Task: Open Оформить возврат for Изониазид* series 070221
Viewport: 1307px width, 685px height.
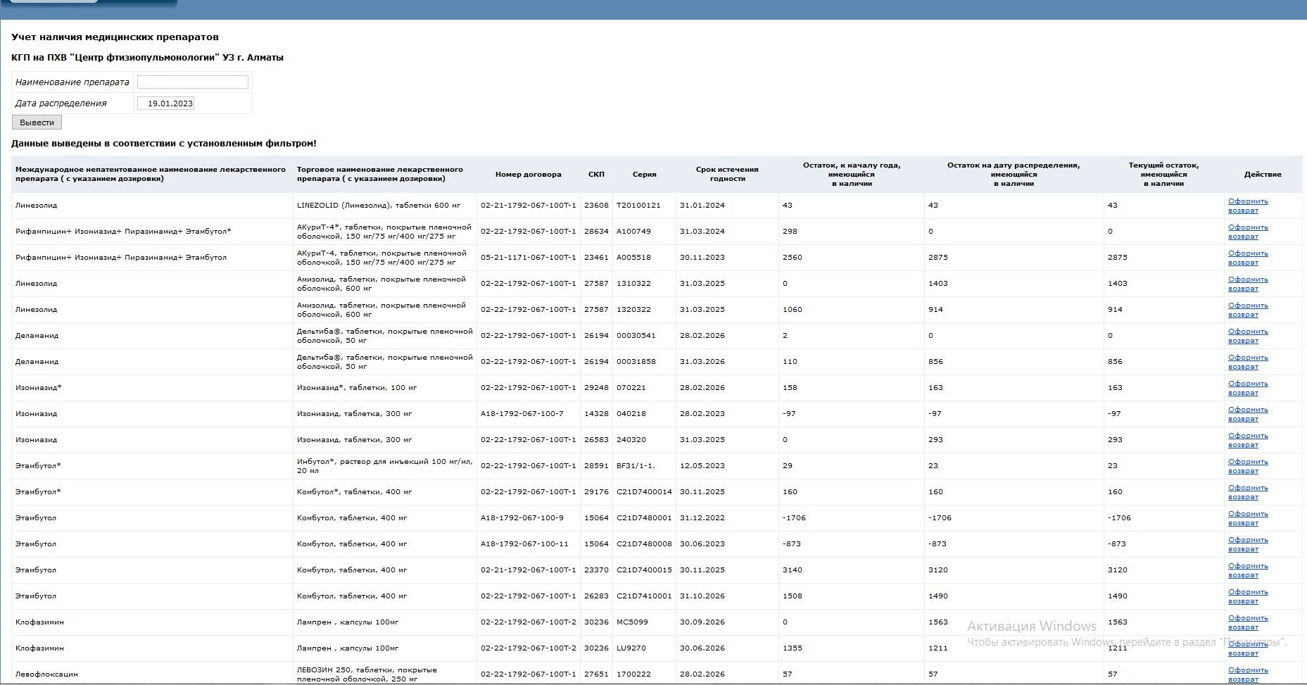Action: coord(1248,388)
